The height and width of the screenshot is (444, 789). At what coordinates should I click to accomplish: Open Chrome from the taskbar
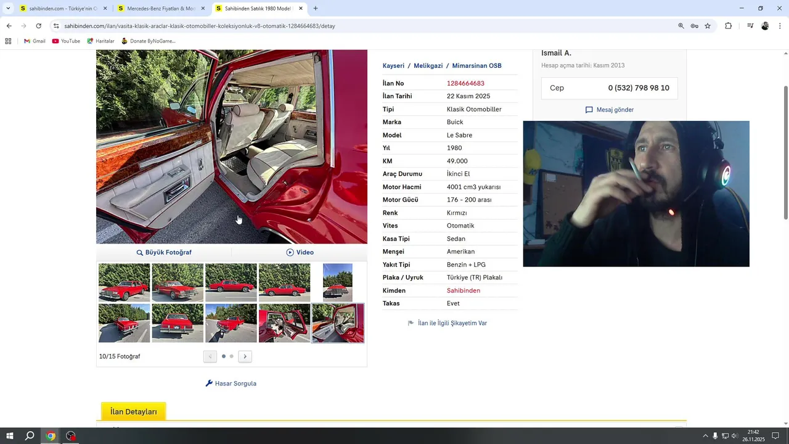(x=51, y=436)
